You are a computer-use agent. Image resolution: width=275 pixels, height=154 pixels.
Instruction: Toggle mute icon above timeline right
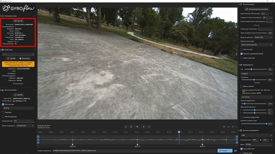pyautogui.click(x=233, y=127)
